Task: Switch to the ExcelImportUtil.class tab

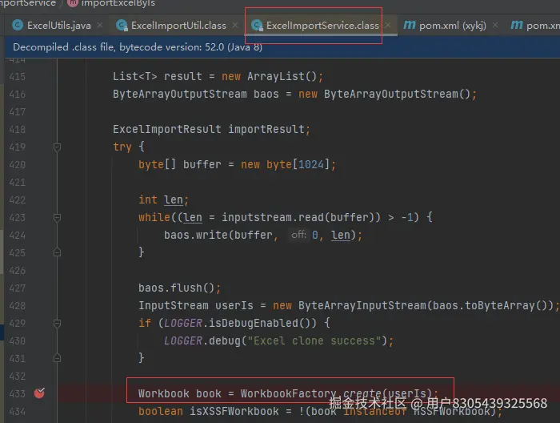Action: click(178, 26)
